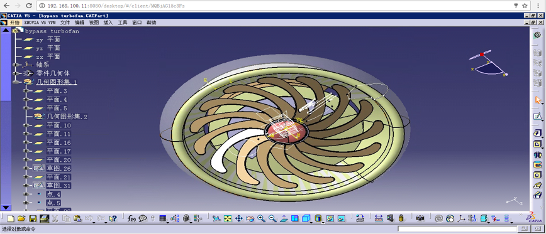546x234 pixels.
Task: Select 几何图形集.2 in the tree
Action: point(67,117)
